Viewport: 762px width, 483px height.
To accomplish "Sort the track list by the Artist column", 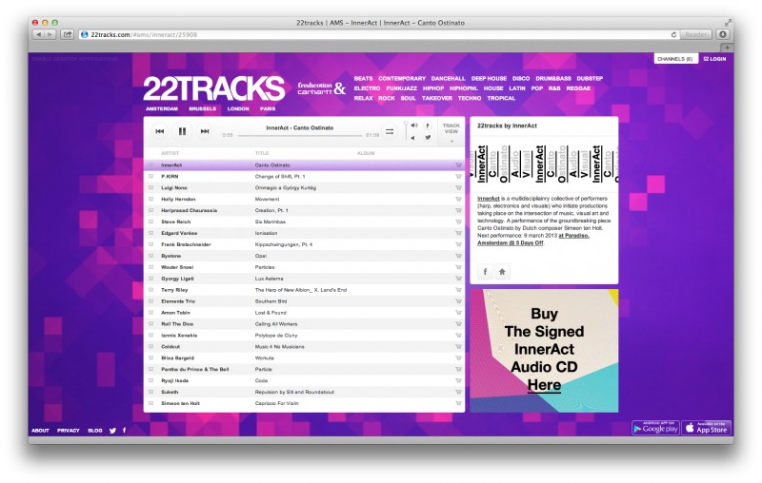I will coord(170,153).
